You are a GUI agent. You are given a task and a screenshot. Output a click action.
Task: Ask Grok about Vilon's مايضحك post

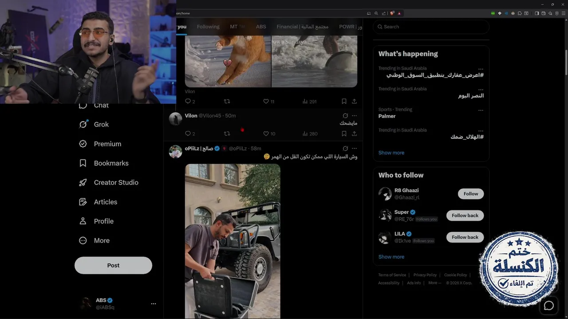pos(345,116)
